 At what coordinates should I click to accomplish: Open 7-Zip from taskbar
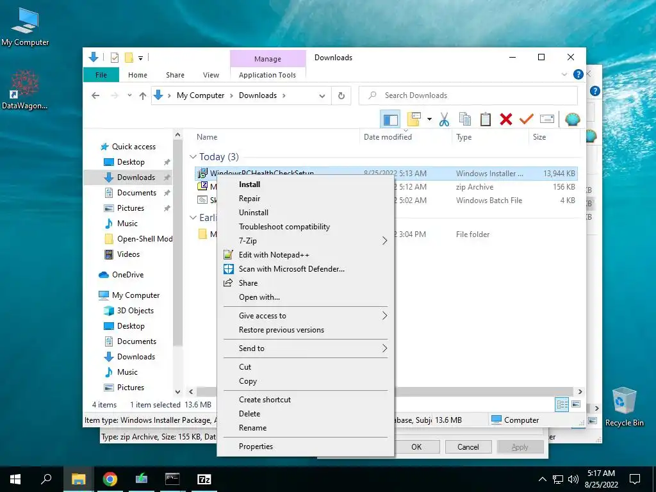pyautogui.click(x=204, y=479)
